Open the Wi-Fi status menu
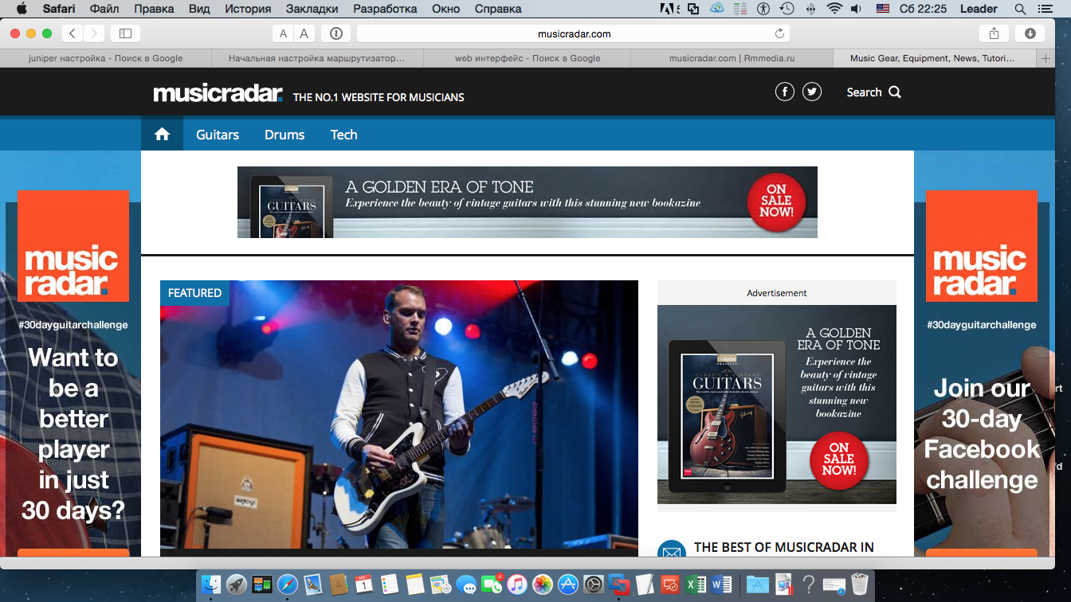 (x=834, y=9)
